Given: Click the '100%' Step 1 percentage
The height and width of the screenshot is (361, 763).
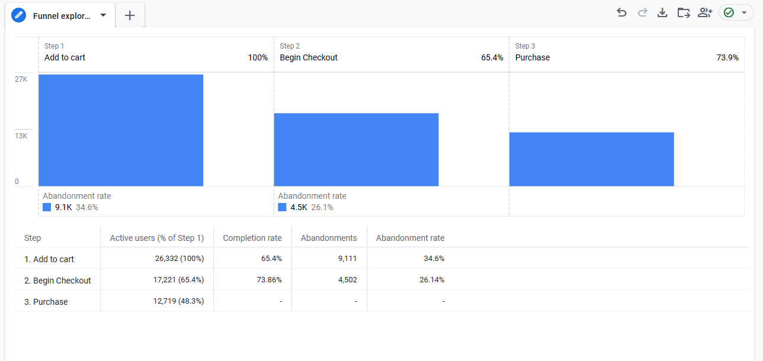Looking at the screenshot, I should click(258, 57).
